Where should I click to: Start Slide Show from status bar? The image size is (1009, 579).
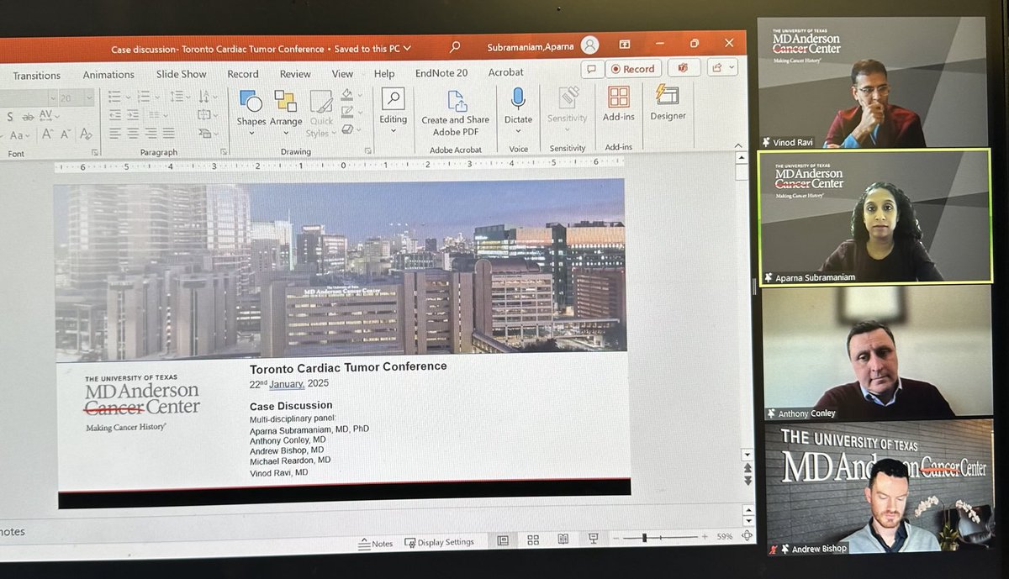[594, 538]
